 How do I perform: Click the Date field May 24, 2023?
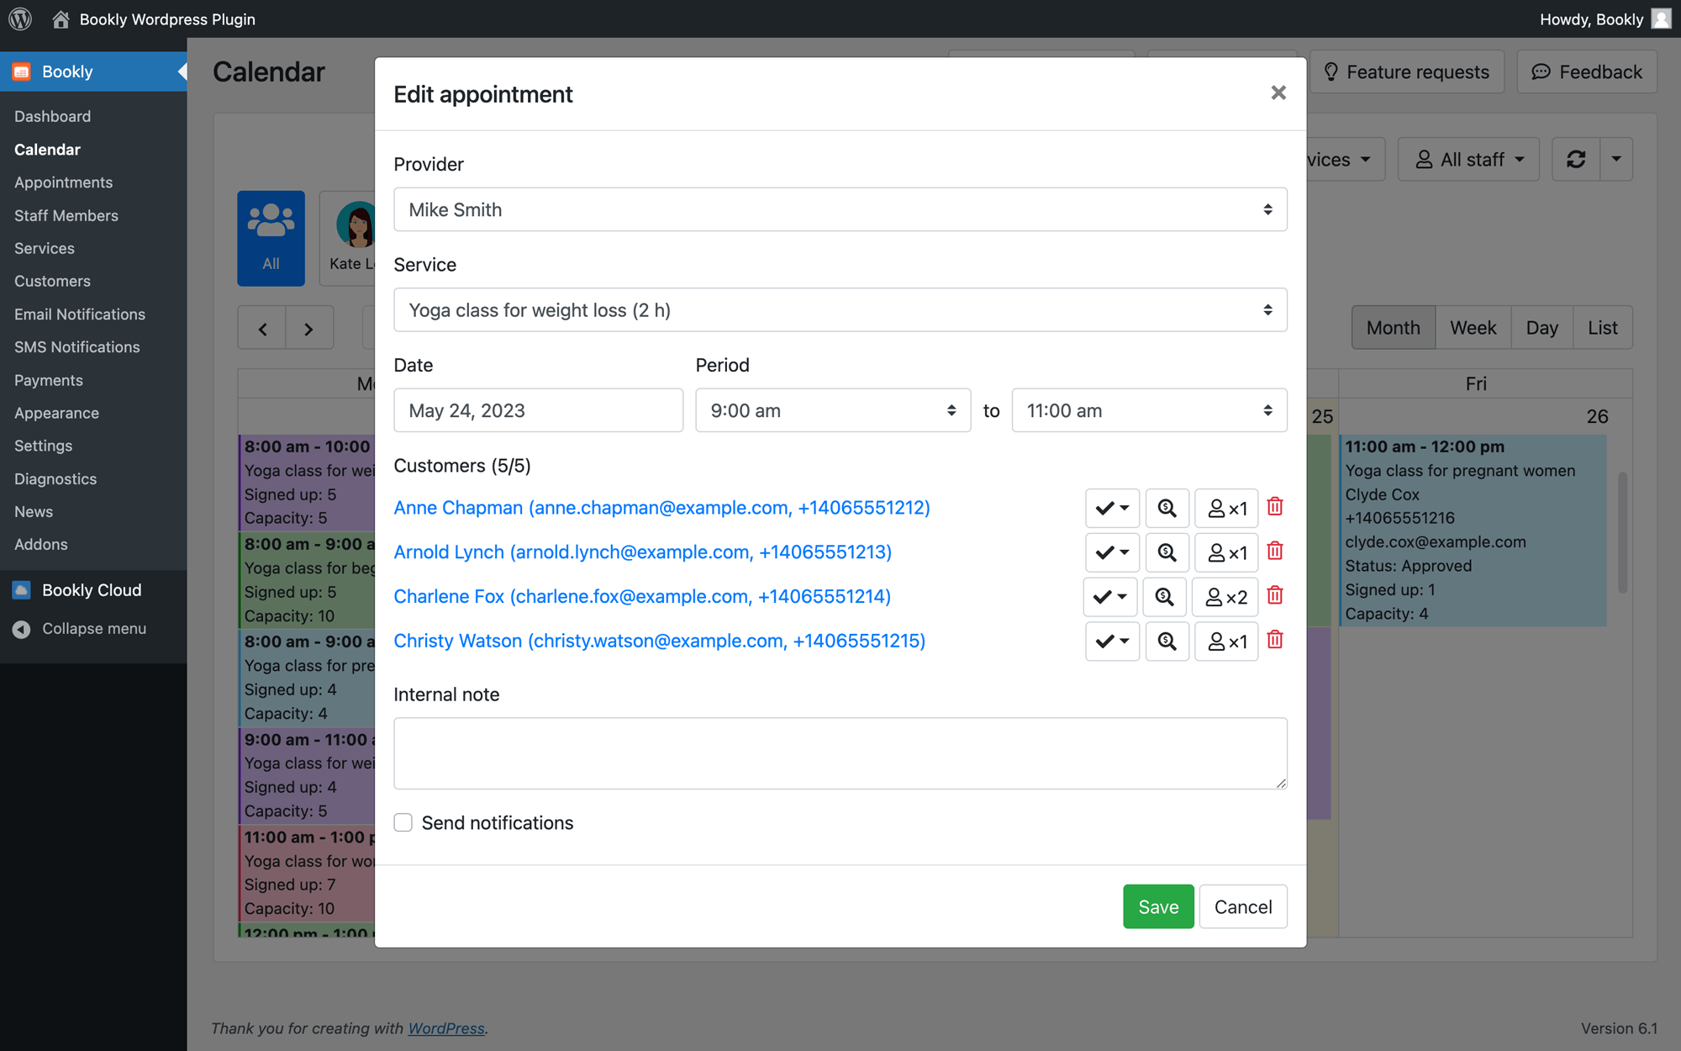[538, 410]
